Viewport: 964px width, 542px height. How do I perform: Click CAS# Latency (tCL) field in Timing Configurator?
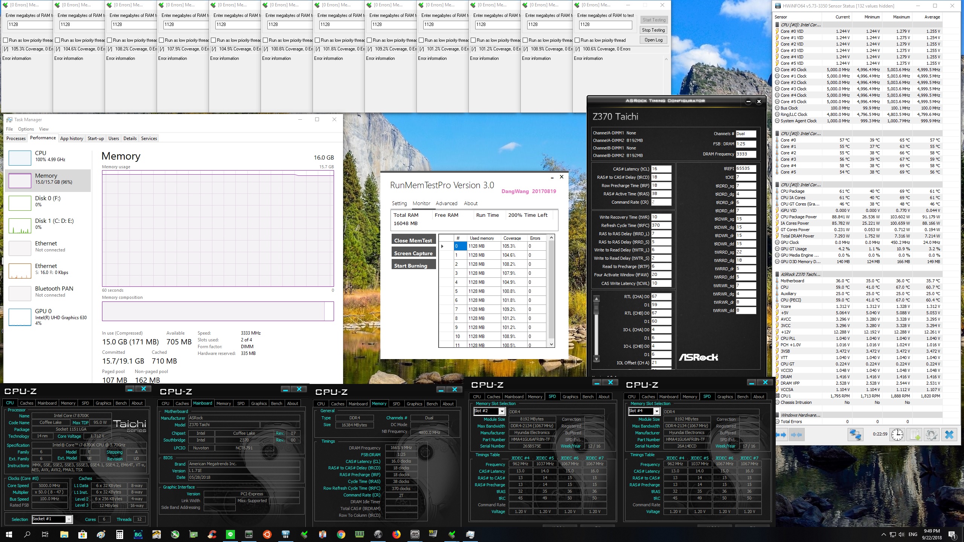point(661,169)
